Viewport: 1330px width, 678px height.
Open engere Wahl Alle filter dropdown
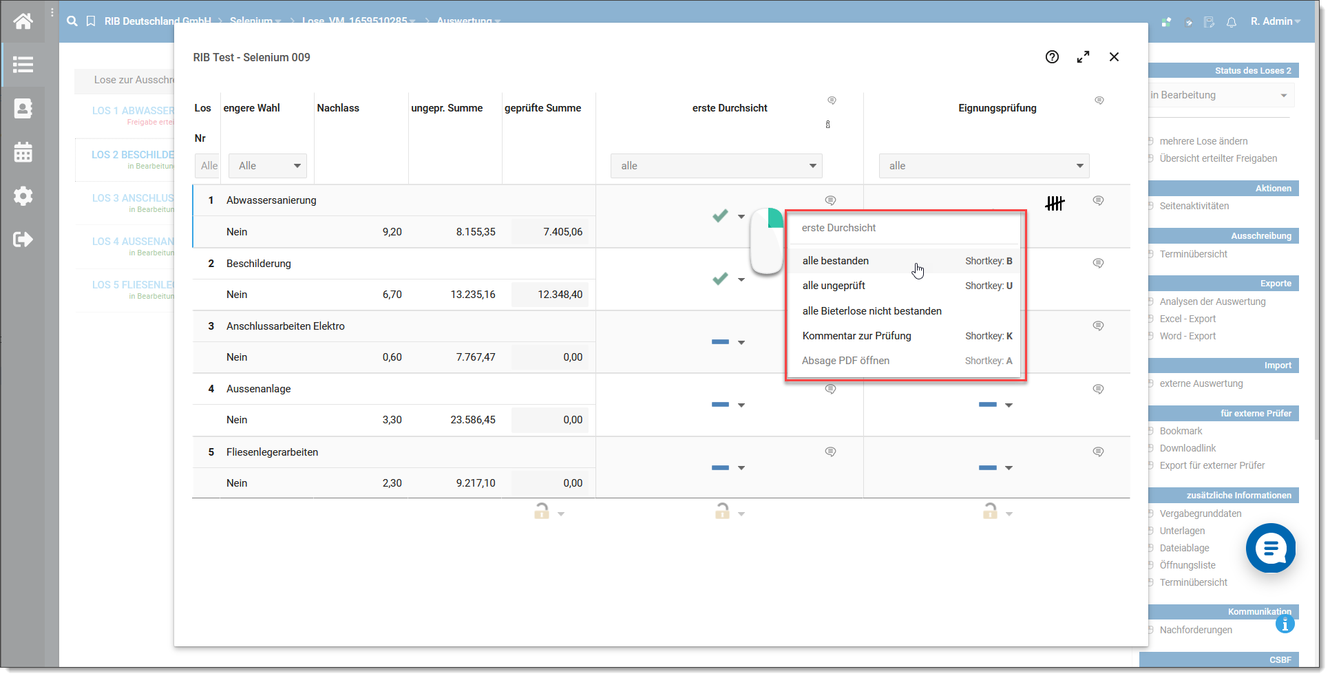click(268, 166)
